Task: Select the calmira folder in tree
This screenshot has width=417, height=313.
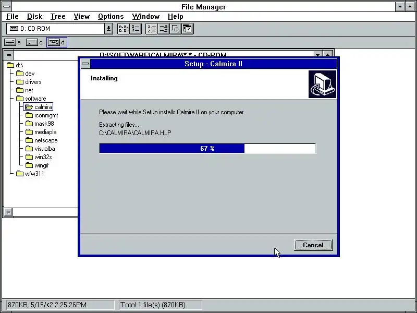Action: point(38,107)
